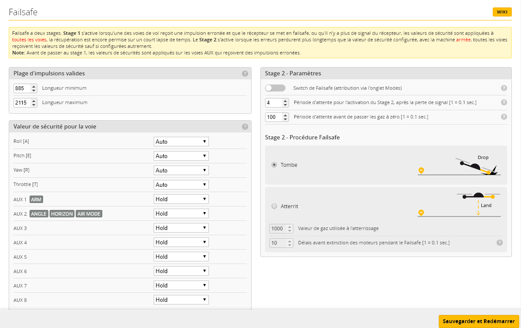521x328 pixels.
Task: Increase the Longueur minimum value
Action: click(x=34, y=86)
